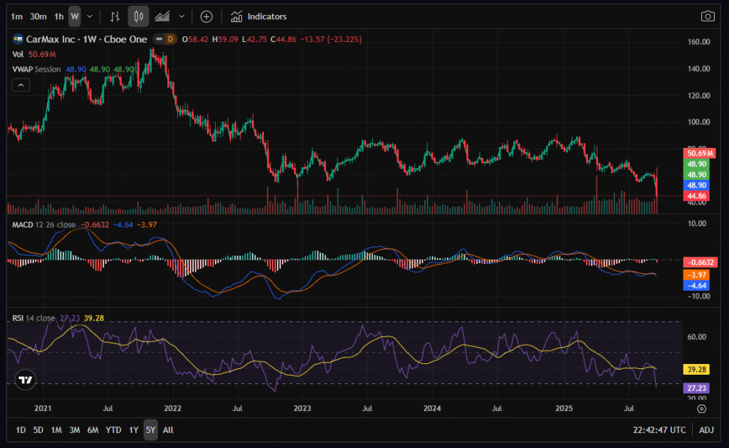Expand the time interval dropdown arrow
This screenshot has height=448, width=729.
click(x=89, y=16)
